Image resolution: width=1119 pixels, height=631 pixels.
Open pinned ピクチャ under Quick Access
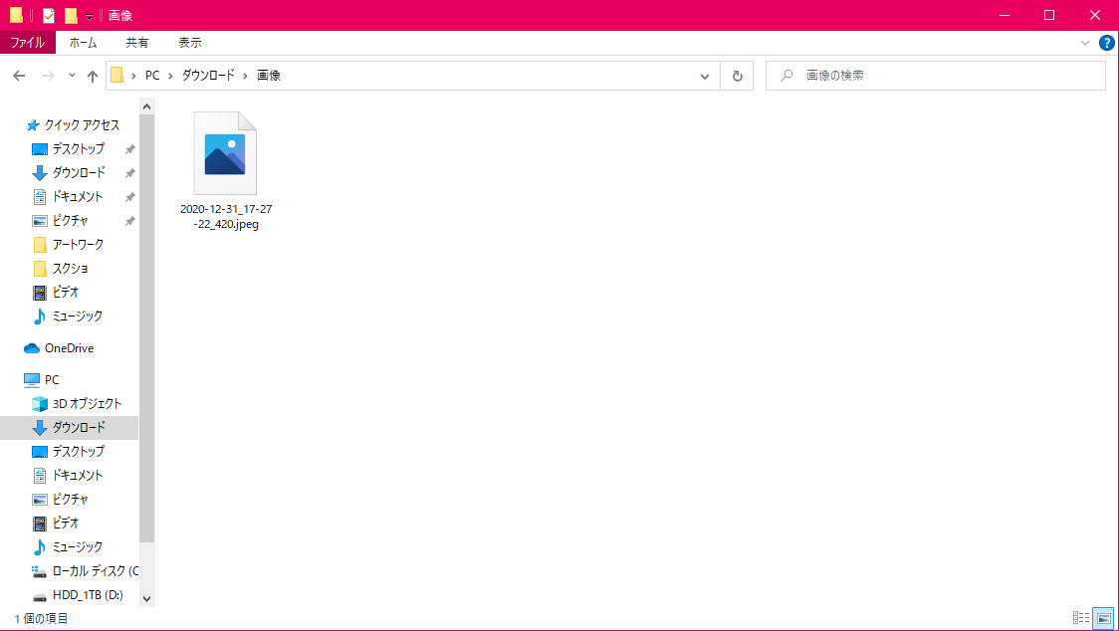point(70,221)
